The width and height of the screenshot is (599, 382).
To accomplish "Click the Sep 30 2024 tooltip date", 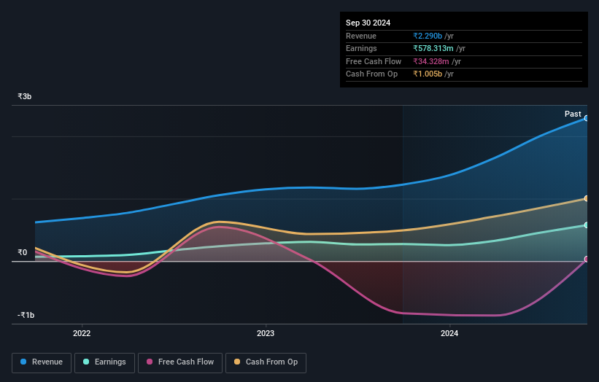I will click(368, 23).
